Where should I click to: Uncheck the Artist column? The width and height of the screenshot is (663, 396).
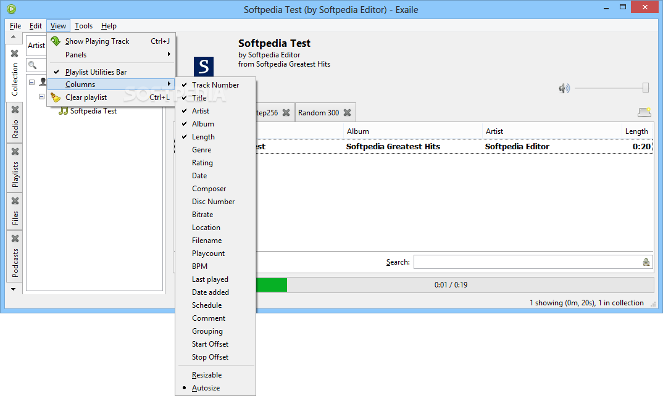click(215, 111)
